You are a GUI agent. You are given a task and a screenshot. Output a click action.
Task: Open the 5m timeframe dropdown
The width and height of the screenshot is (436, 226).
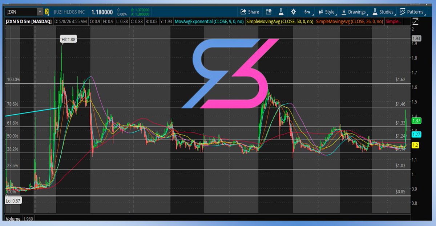[x=307, y=12]
